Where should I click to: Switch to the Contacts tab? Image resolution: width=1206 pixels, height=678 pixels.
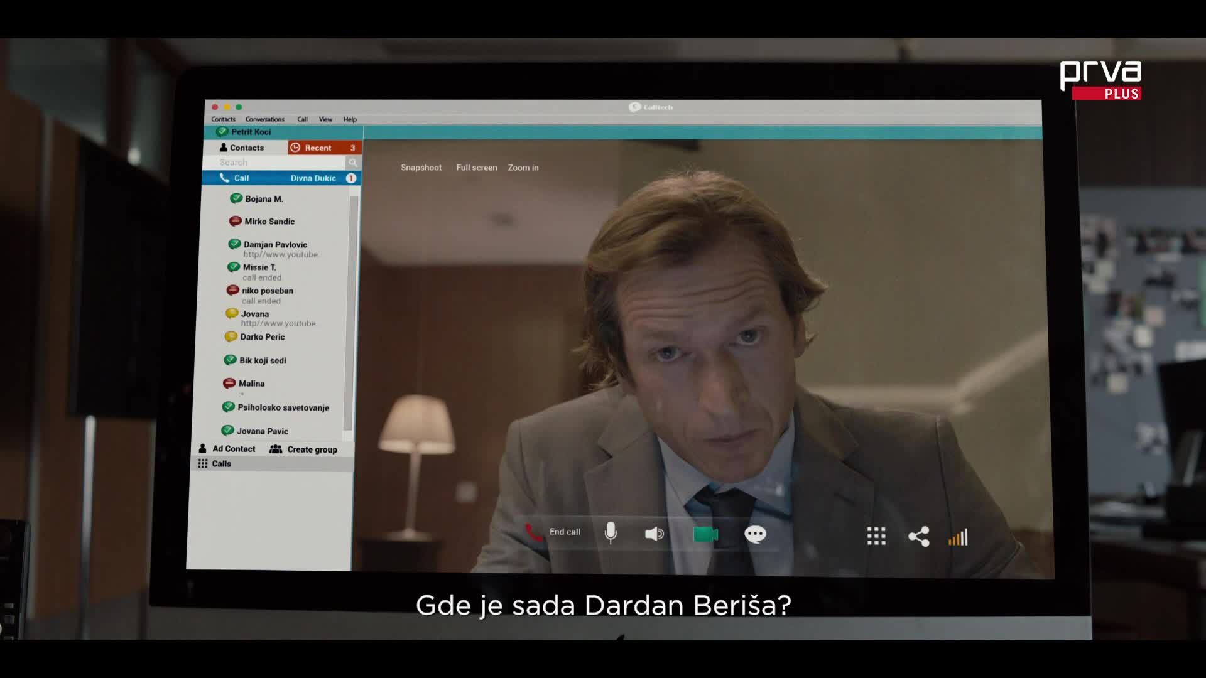(x=245, y=148)
